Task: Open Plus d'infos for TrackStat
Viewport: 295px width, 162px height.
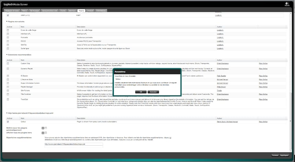Action: [263, 99]
